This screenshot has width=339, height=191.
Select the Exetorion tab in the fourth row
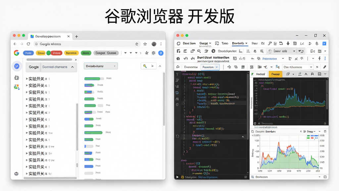[x=191, y=67]
